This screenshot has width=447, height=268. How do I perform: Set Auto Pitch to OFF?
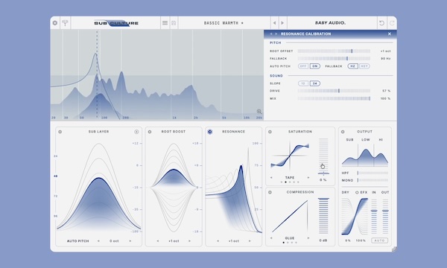[x=303, y=66]
